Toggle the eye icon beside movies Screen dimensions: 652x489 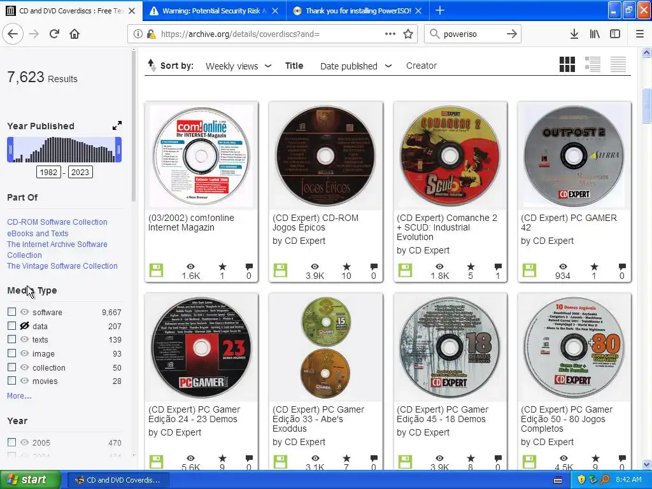click(25, 381)
